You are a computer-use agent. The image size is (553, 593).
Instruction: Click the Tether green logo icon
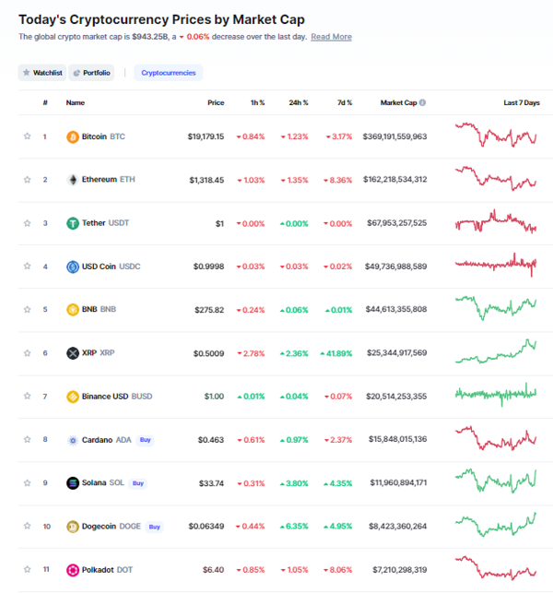[73, 223]
